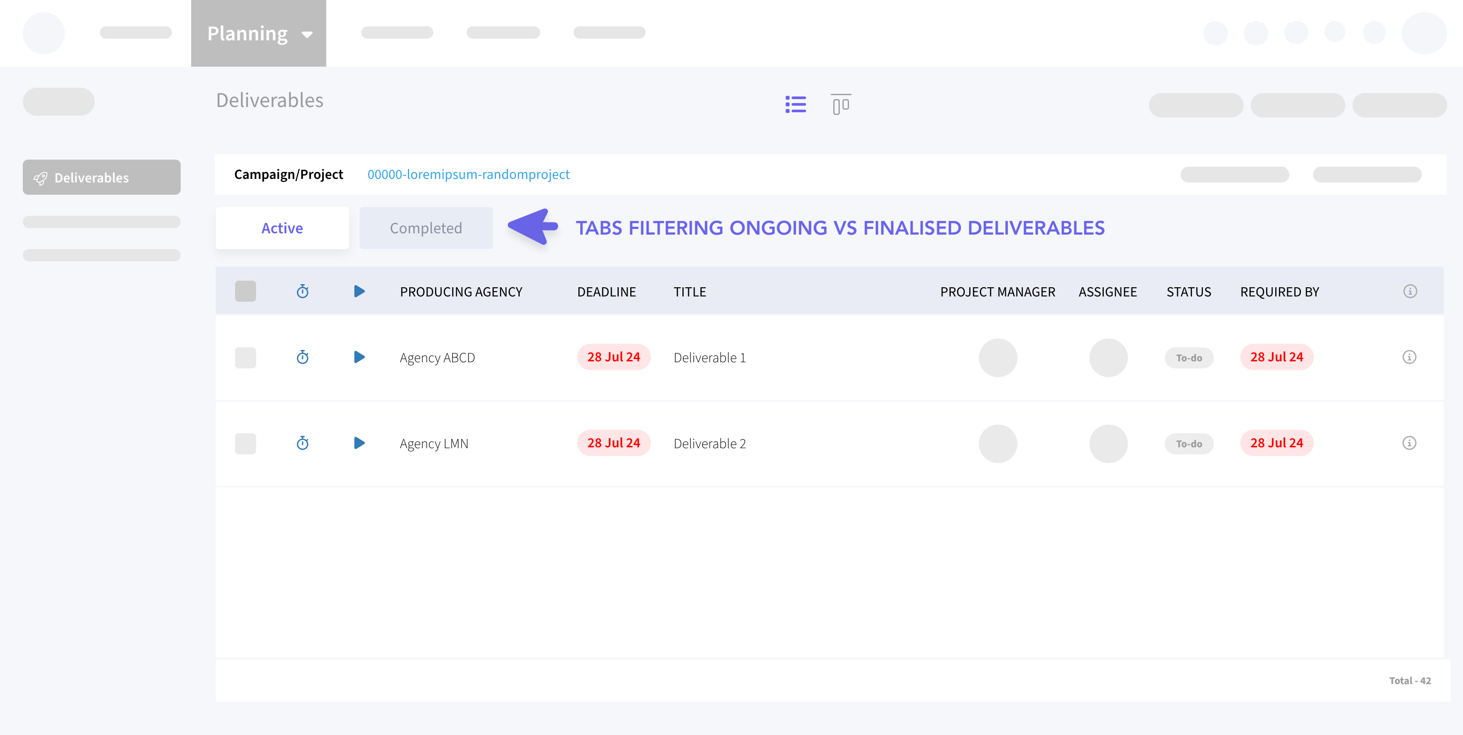
Task: Switch to the Completed tab
Action: coord(426,228)
